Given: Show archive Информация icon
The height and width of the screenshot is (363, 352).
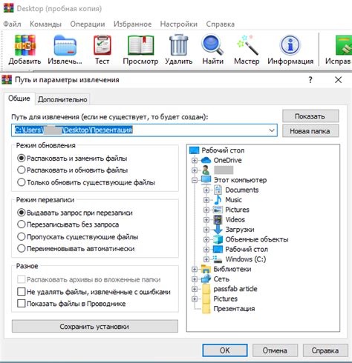Looking at the screenshot, I should click(290, 45).
